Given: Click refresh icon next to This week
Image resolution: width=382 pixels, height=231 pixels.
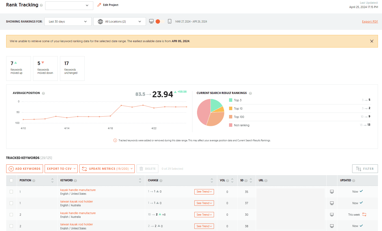Looking at the screenshot, I should click(x=364, y=214).
